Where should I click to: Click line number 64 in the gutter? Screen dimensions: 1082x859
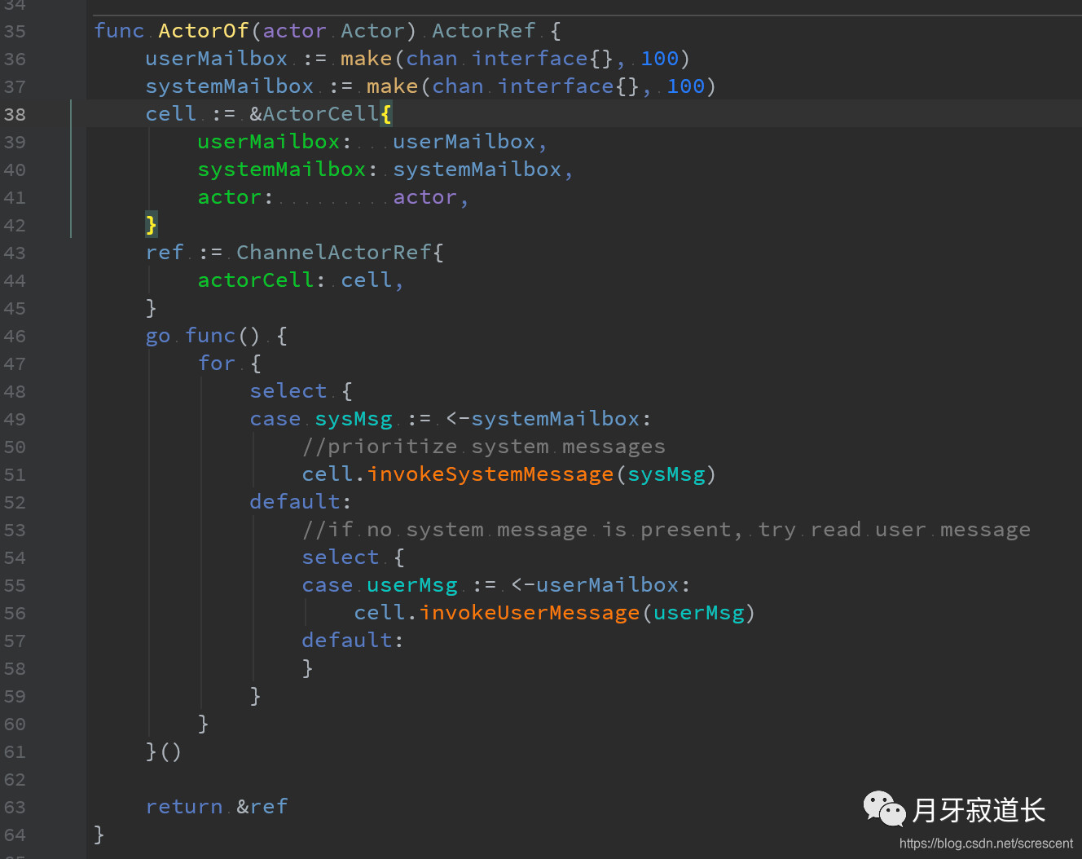coord(15,835)
